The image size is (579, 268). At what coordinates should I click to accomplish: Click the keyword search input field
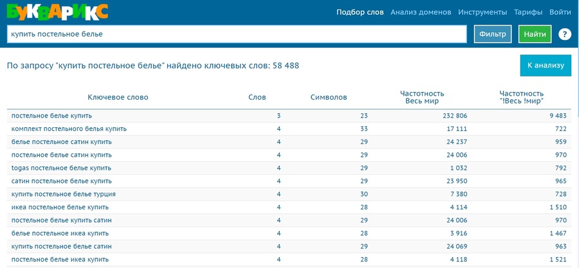(236, 34)
